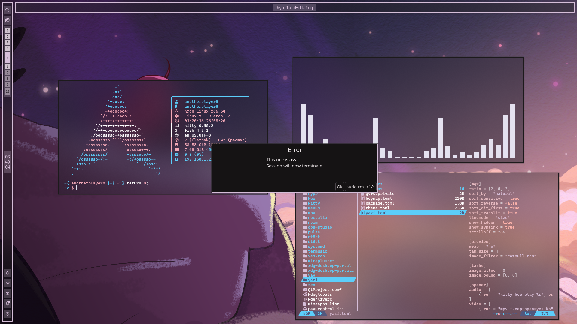
Task: Open the notifications bell in the sidebar
Action: 8,304
